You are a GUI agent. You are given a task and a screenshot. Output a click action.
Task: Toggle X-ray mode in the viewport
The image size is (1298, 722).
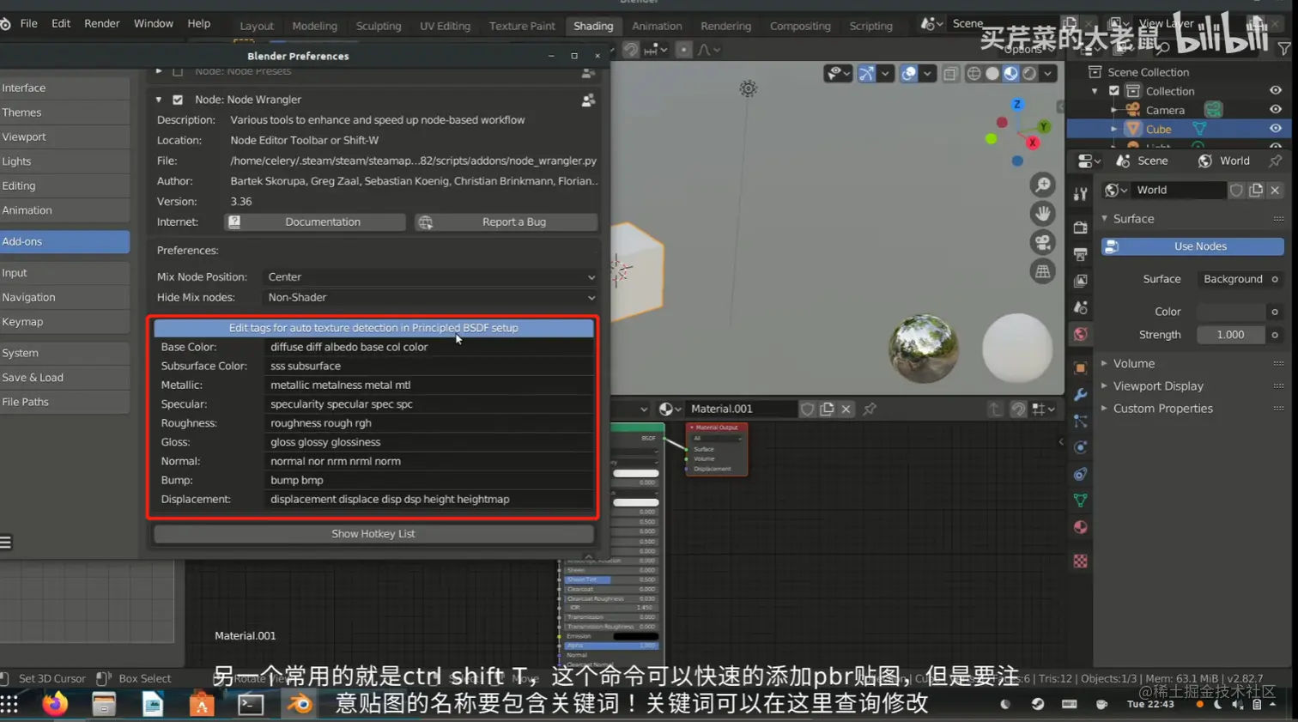click(x=950, y=73)
